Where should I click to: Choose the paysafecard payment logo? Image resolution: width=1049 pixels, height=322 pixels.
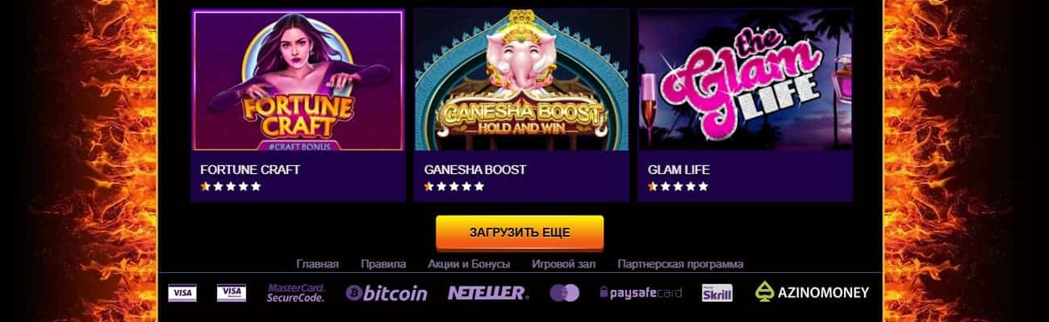[x=641, y=293]
